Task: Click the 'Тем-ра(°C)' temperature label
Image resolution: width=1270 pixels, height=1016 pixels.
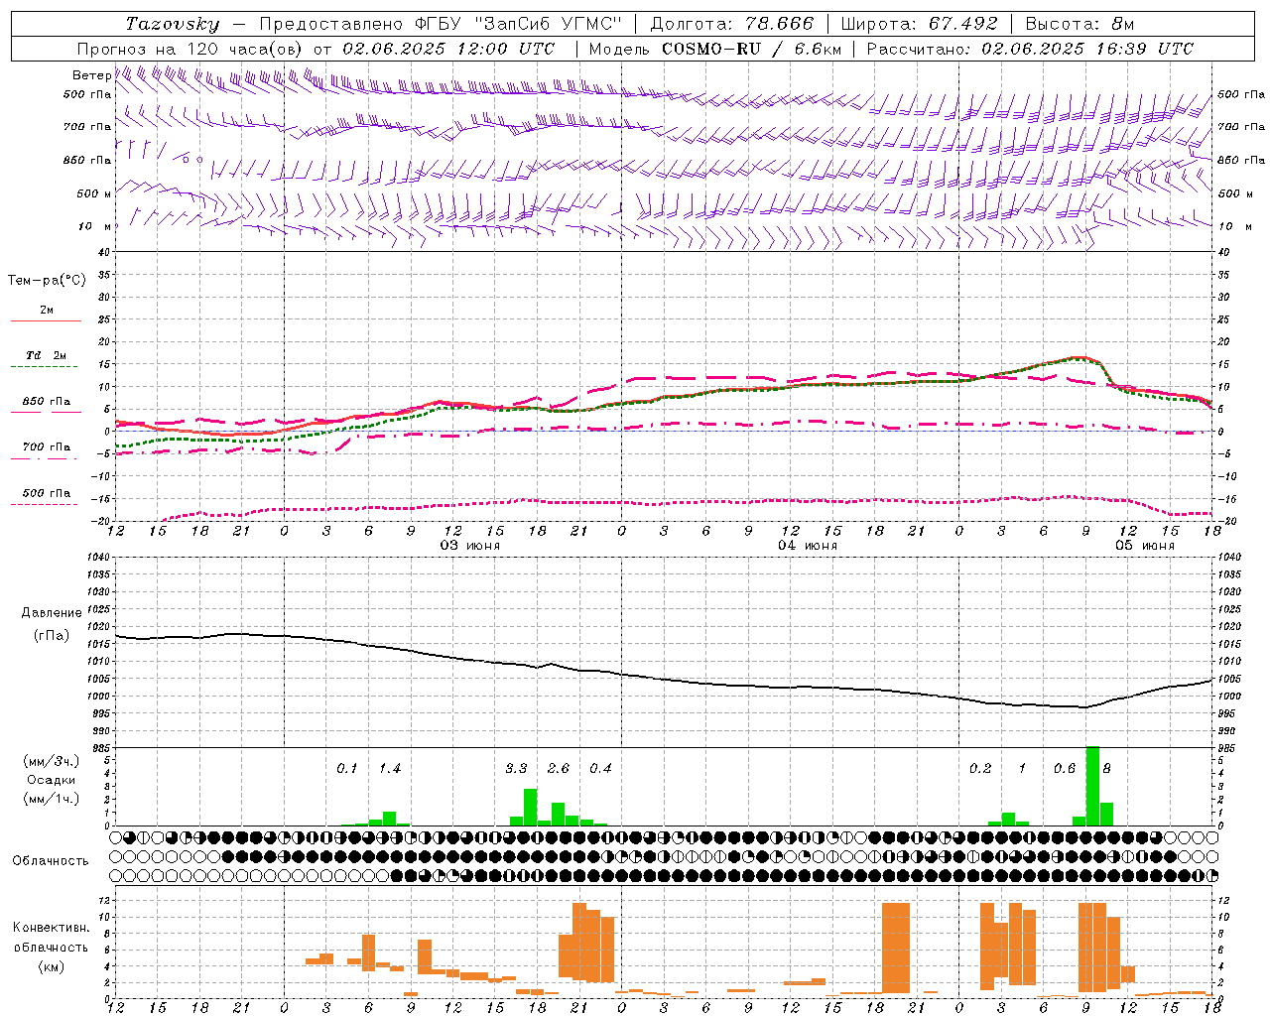Action: pyautogui.click(x=47, y=281)
